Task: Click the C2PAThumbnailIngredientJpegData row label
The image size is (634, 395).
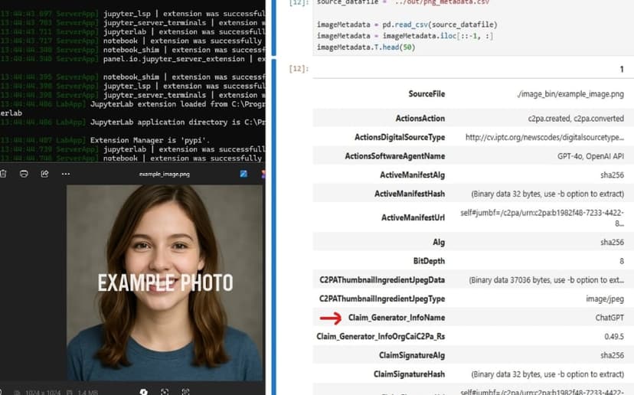Action: click(x=382, y=279)
